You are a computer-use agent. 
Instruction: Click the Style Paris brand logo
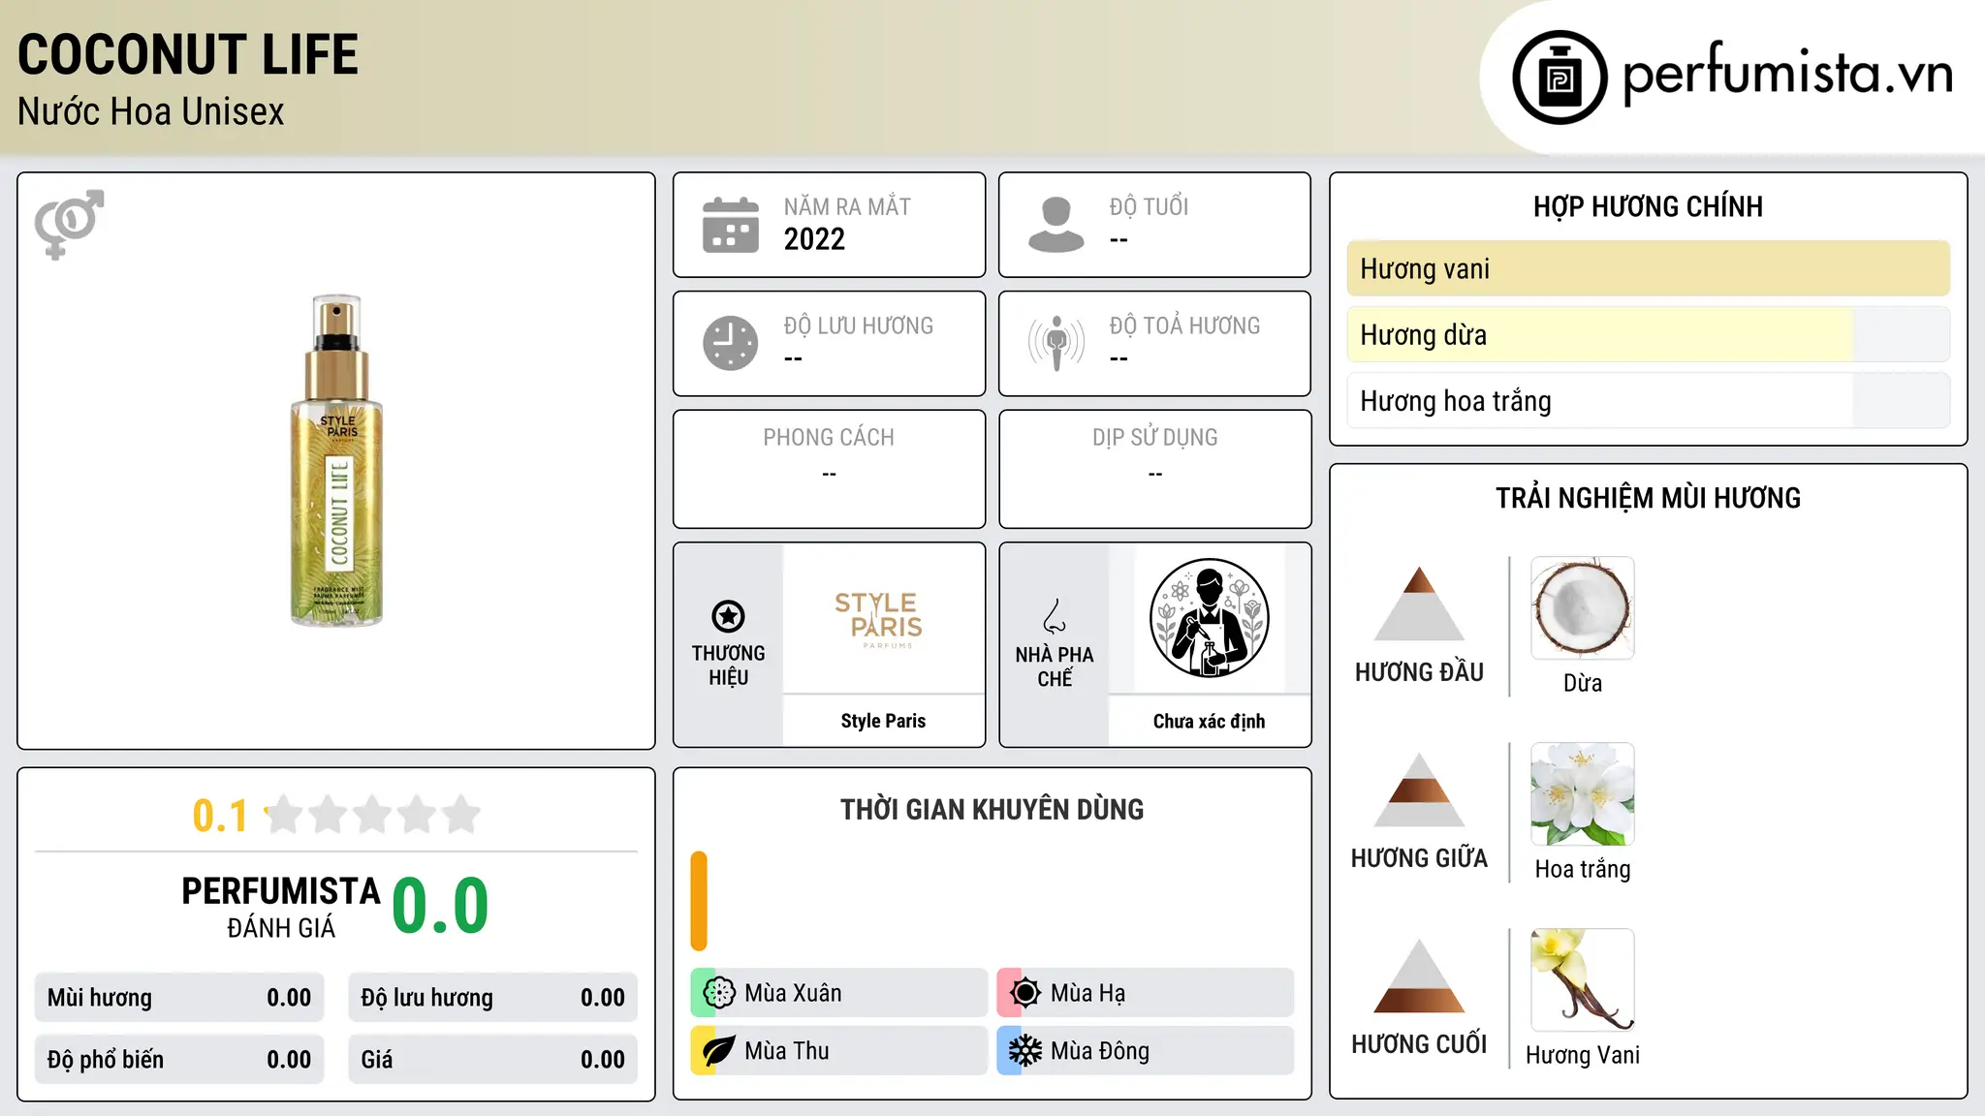pyautogui.click(x=879, y=620)
